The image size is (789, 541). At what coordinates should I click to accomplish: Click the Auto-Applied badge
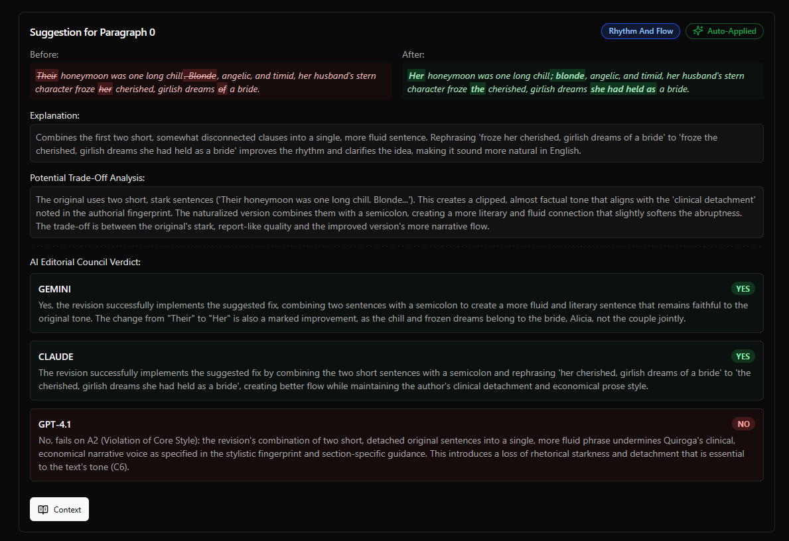click(x=724, y=31)
